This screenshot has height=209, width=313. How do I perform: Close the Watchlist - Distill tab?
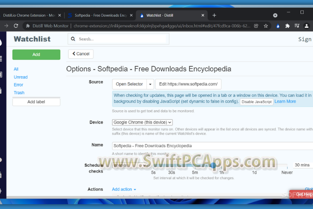(x=203, y=15)
